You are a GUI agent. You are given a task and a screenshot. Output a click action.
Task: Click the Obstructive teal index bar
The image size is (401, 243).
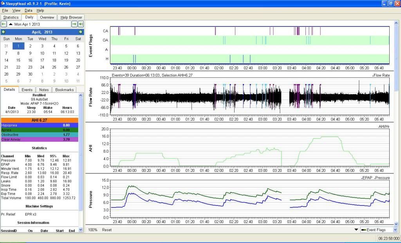(x=40, y=135)
